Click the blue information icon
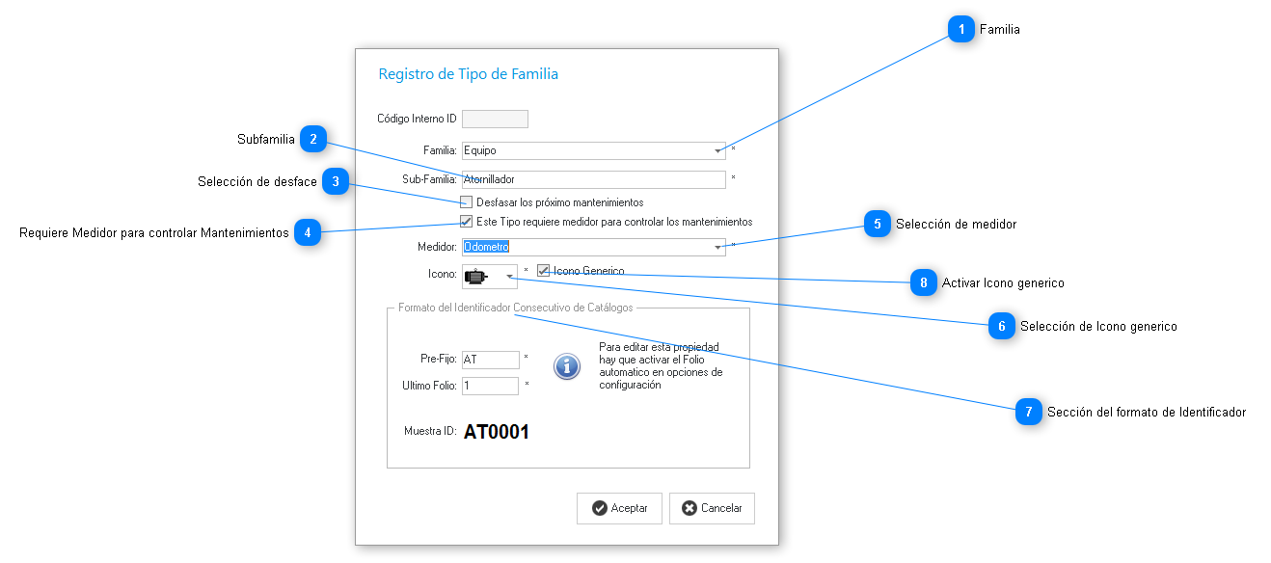 click(567, 366)
